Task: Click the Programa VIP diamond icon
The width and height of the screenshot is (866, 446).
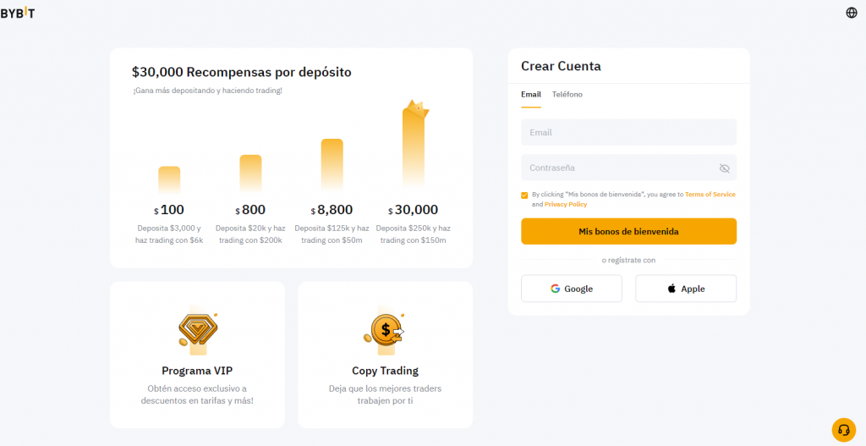Action: coord(197,330)
